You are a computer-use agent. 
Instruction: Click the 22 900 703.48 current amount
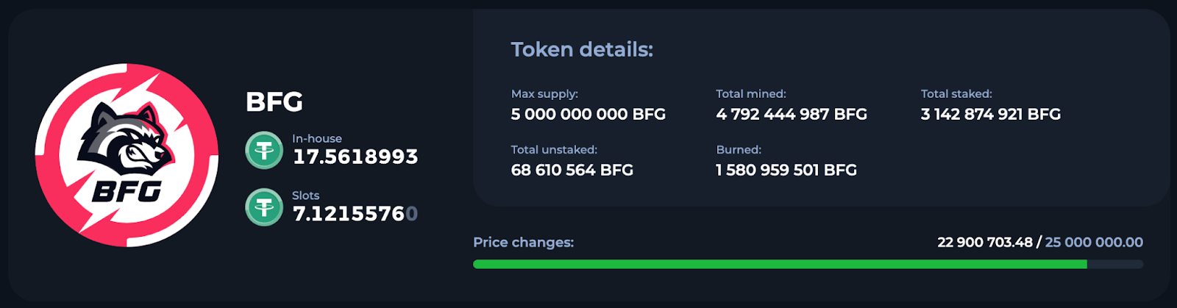pos(984,243)
